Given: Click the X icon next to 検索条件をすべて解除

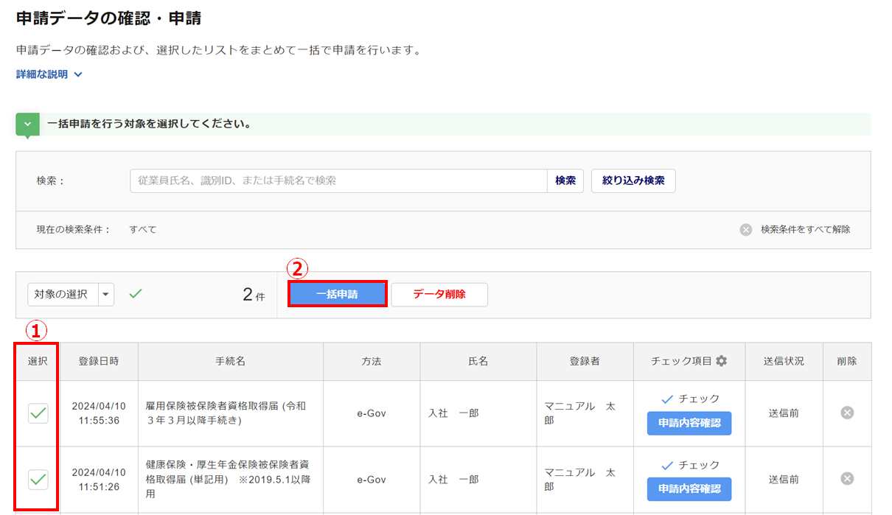Looking at the screenshot, I should tap(746, 230).
